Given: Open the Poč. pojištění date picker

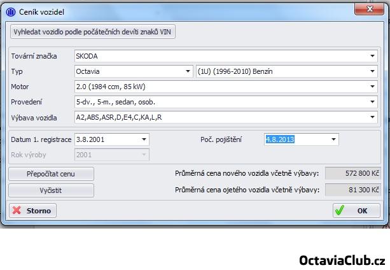Looking at the screenshot, I should [333, 139].
